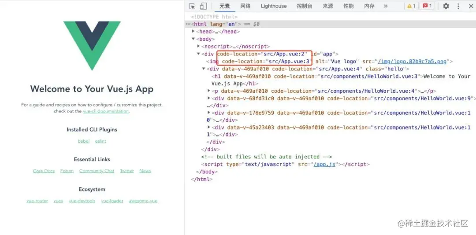
Task: Click the Vue logo image
Action: click(x=92, y=45)
